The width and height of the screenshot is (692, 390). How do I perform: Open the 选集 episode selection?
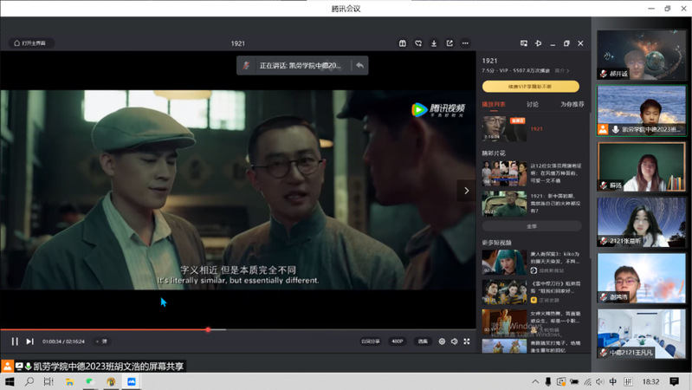pyautogui.click(x=423, y=341)
